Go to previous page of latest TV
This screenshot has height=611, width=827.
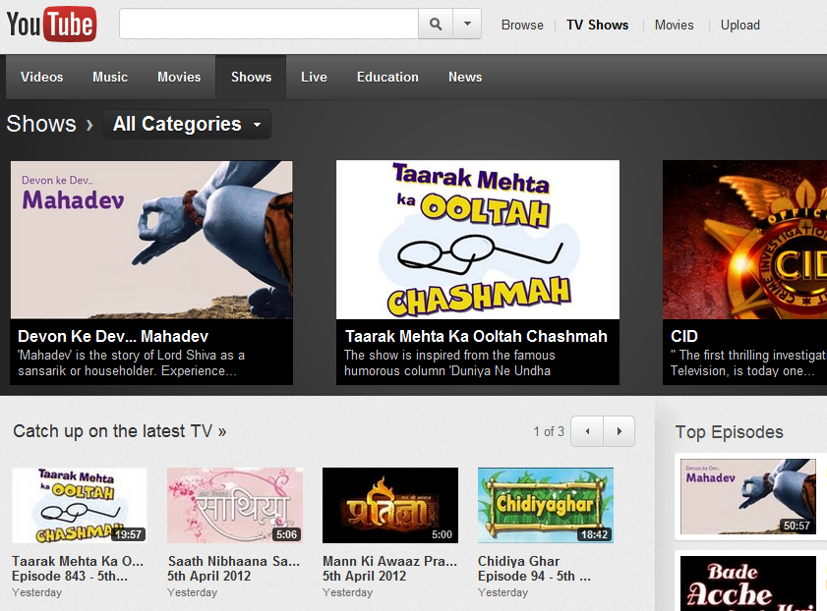tap(587, 431)
